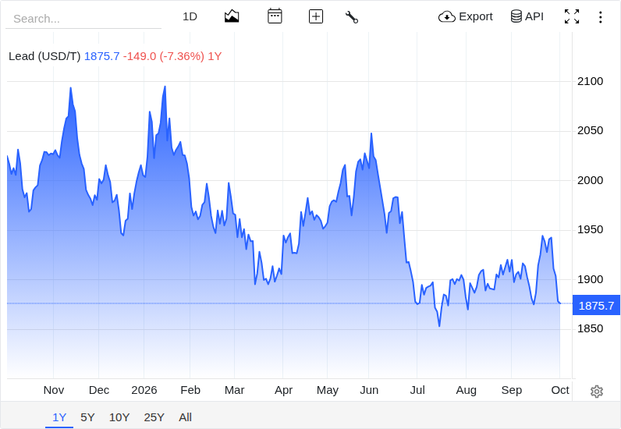Viewport: 621px width, 429px height.
Task: Click the Export cloud download button
Action: 465,16
